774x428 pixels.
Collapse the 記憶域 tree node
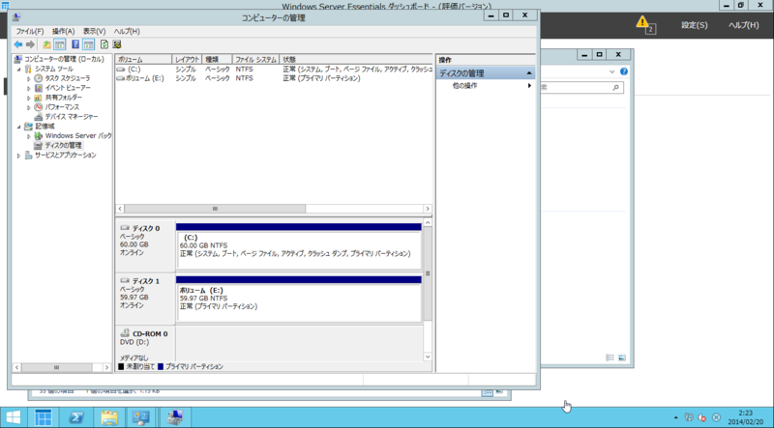pyautogui.click(x=19, y=127)
